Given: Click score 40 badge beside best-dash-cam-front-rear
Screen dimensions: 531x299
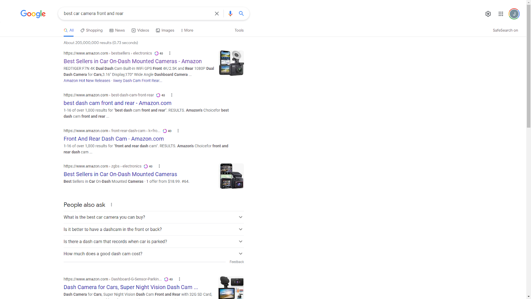Looking at the screenshot, I should 161,95.
